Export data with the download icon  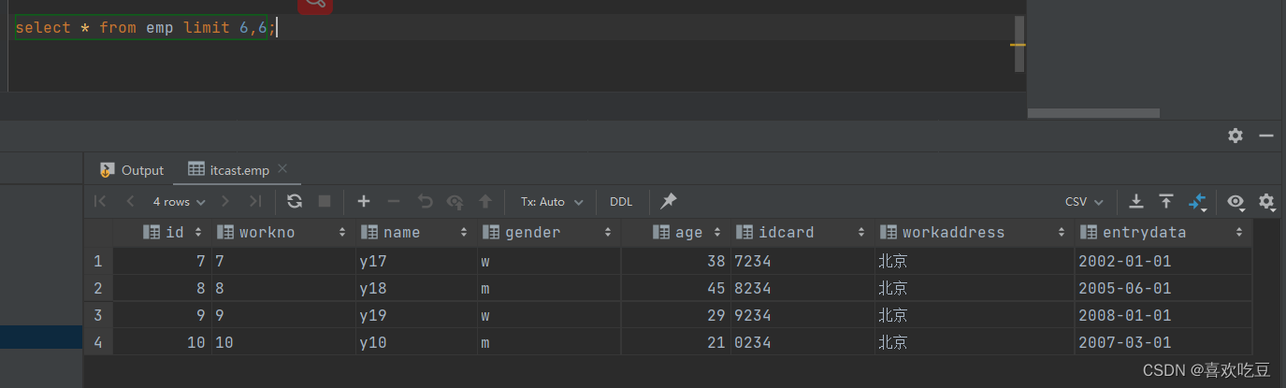(x=1136, y=201)
